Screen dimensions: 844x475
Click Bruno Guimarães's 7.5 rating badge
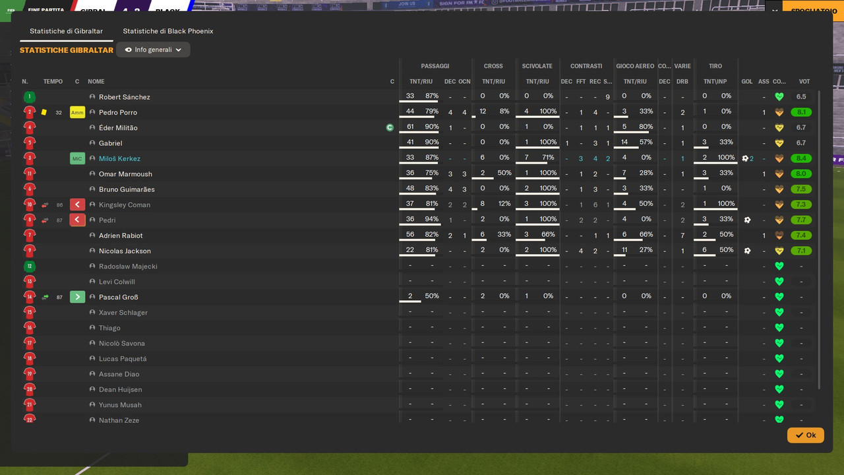tap(801, 189)
